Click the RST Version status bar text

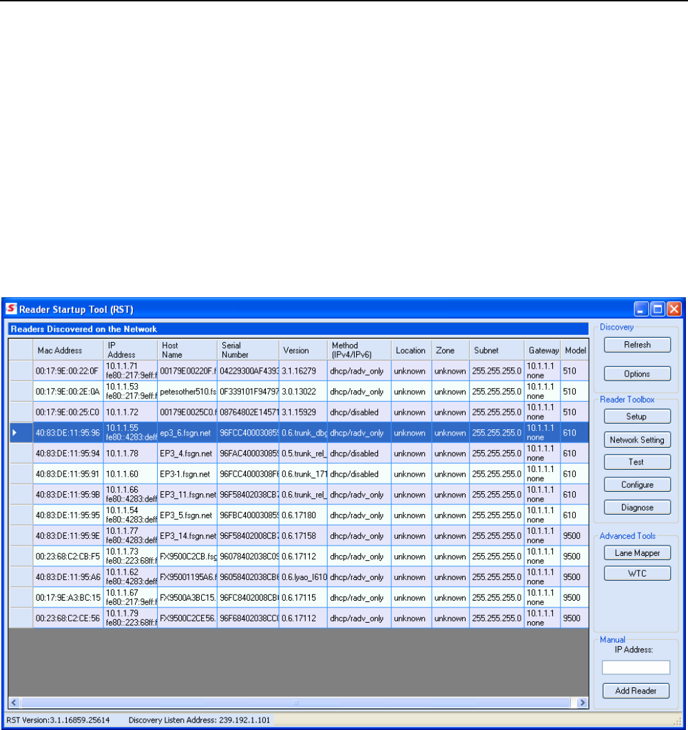coord(58,720)
